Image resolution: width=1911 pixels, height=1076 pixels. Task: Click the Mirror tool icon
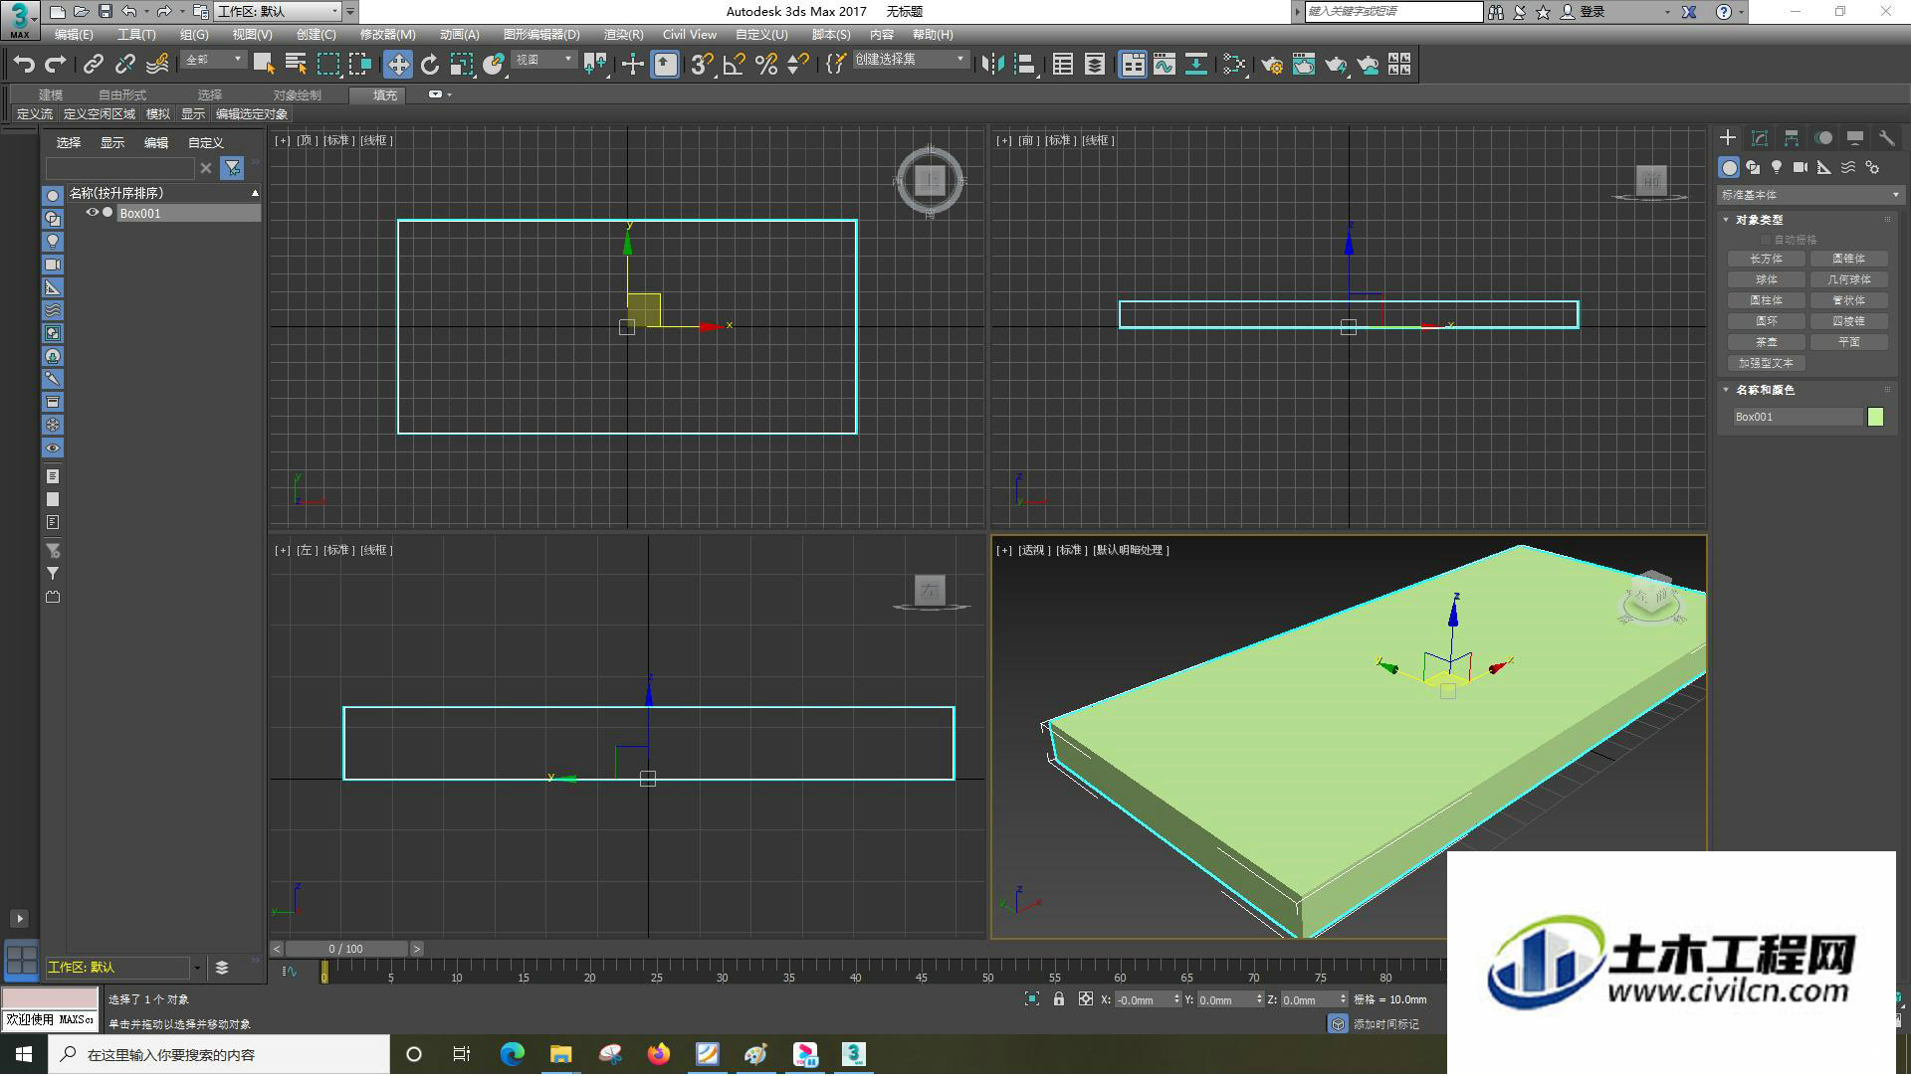(992, 65)
